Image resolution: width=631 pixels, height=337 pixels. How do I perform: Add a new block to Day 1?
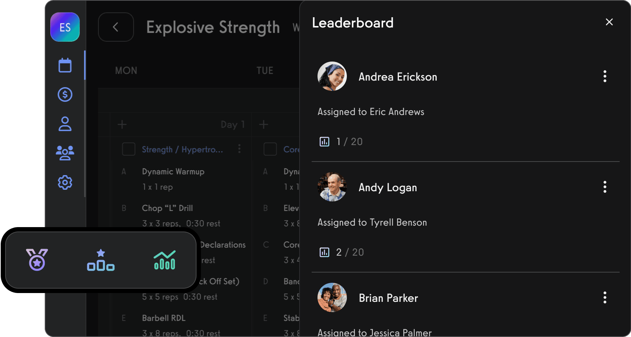[122, 125]
